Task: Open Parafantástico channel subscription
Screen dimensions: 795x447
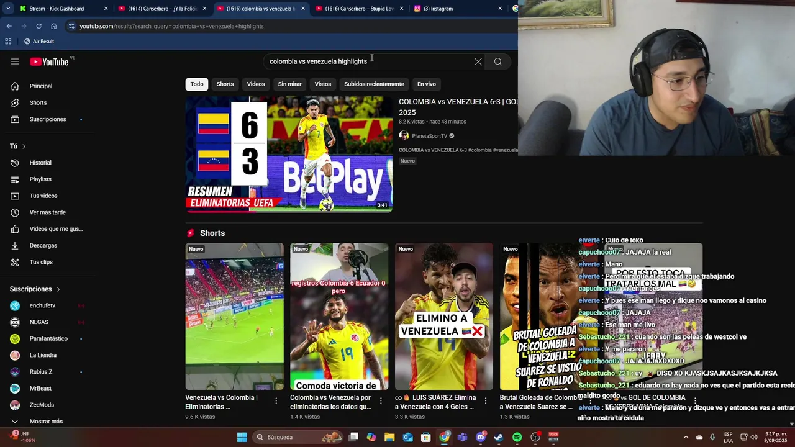Action: tap(48, 338)
